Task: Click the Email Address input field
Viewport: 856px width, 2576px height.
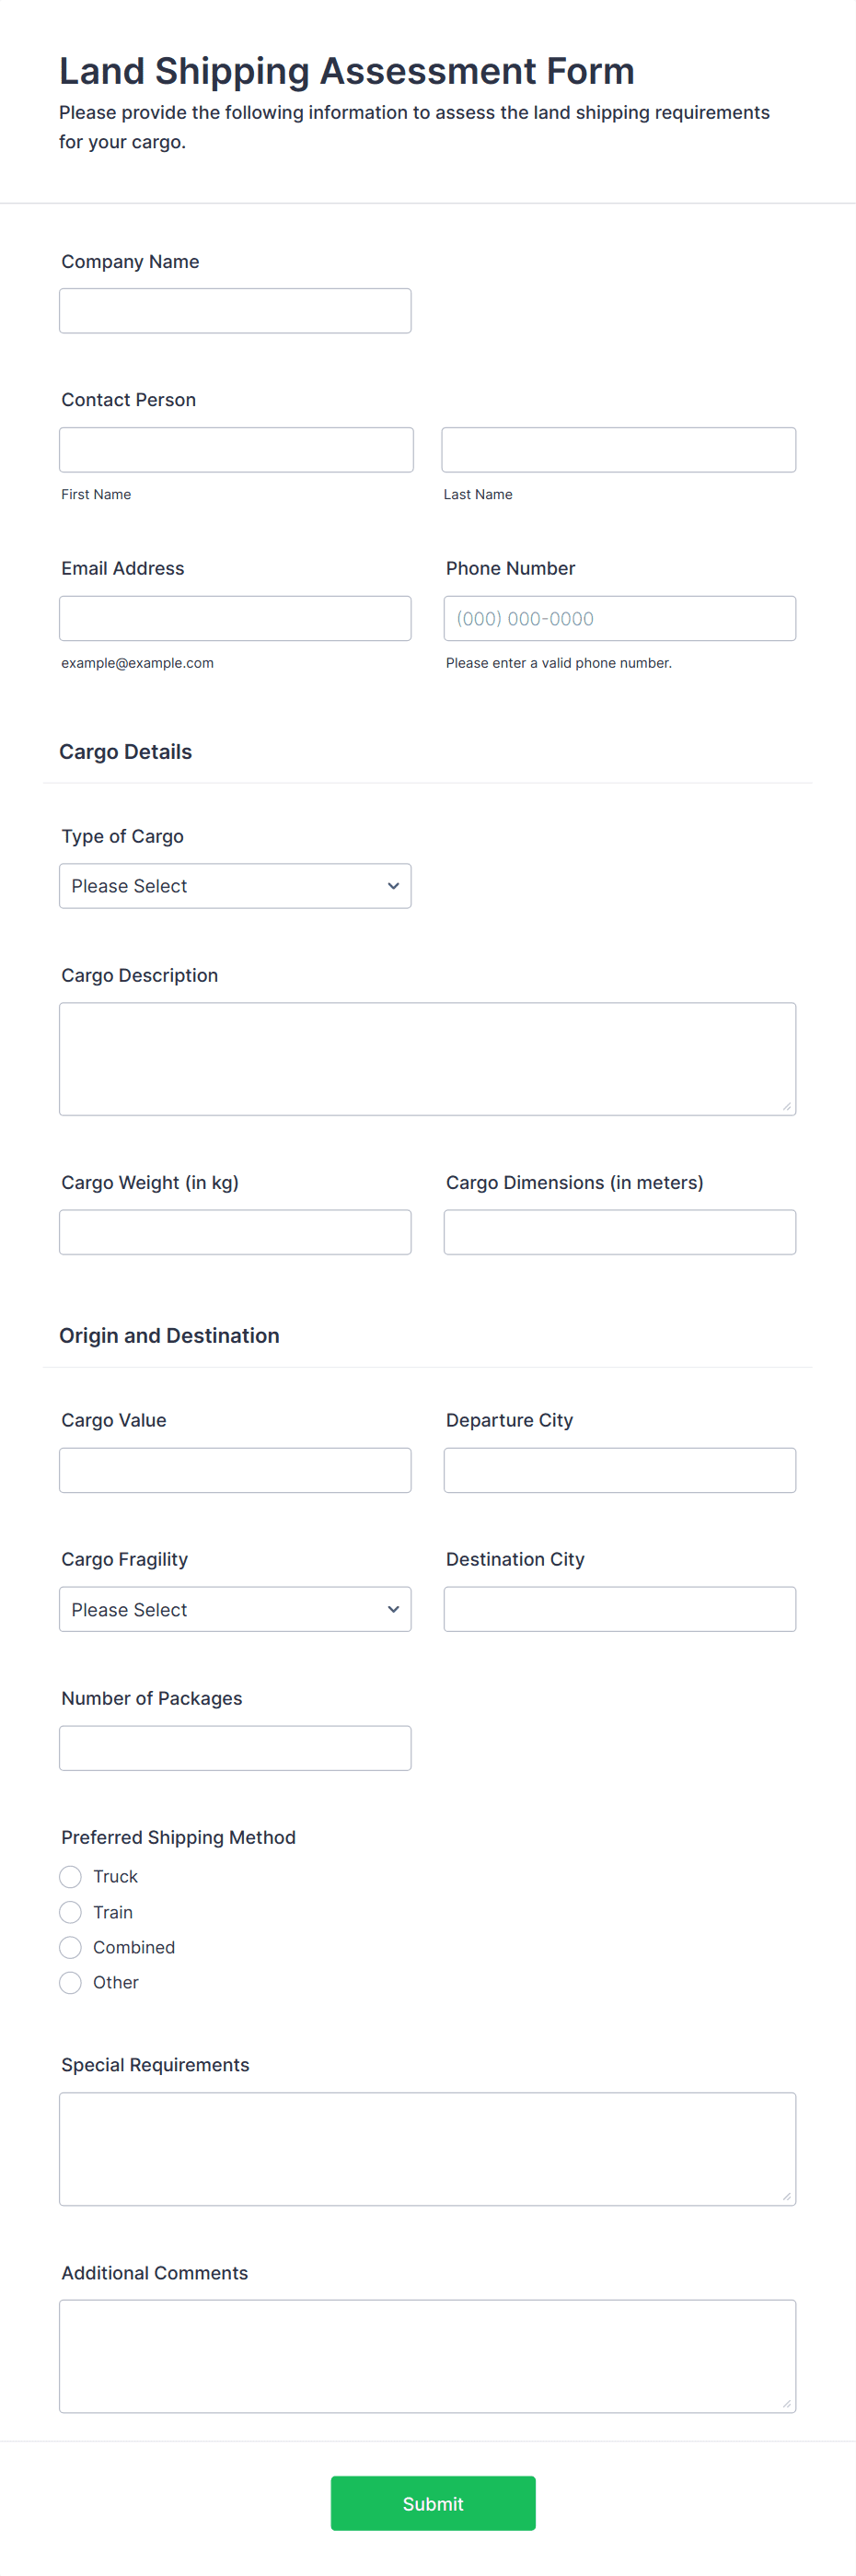Action: click(235, 617)
